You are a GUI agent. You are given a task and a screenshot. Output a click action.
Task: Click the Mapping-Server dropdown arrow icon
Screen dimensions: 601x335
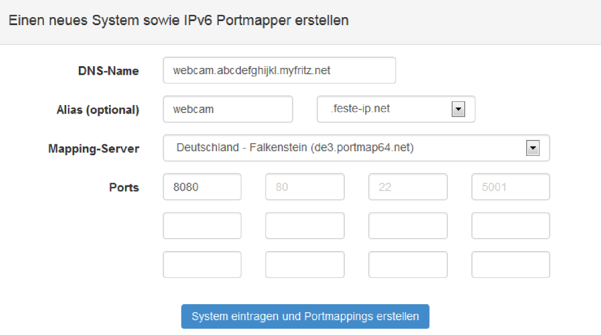pyautogui.click(x=533, y=148)
